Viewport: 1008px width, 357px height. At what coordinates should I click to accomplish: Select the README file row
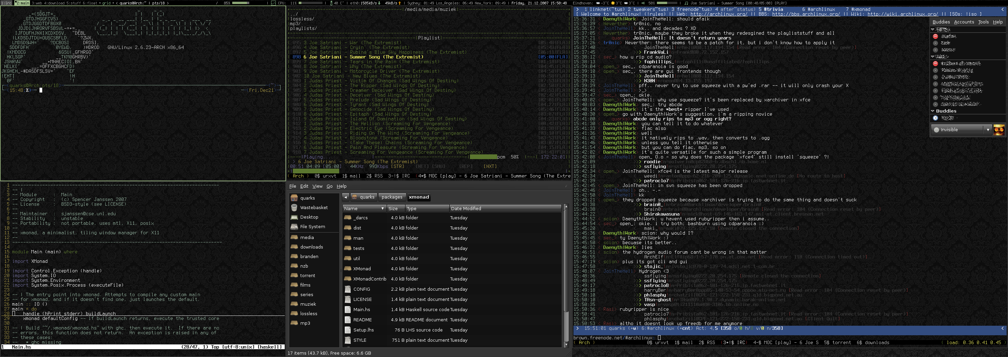click(452, 320)
